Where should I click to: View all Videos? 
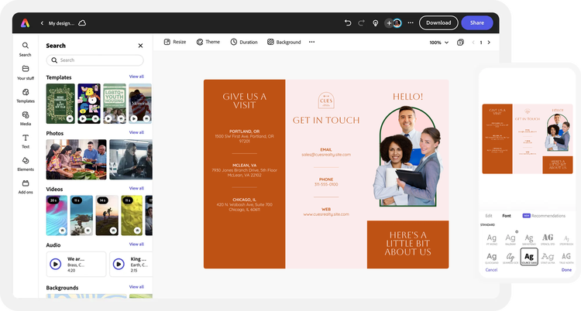136,188
